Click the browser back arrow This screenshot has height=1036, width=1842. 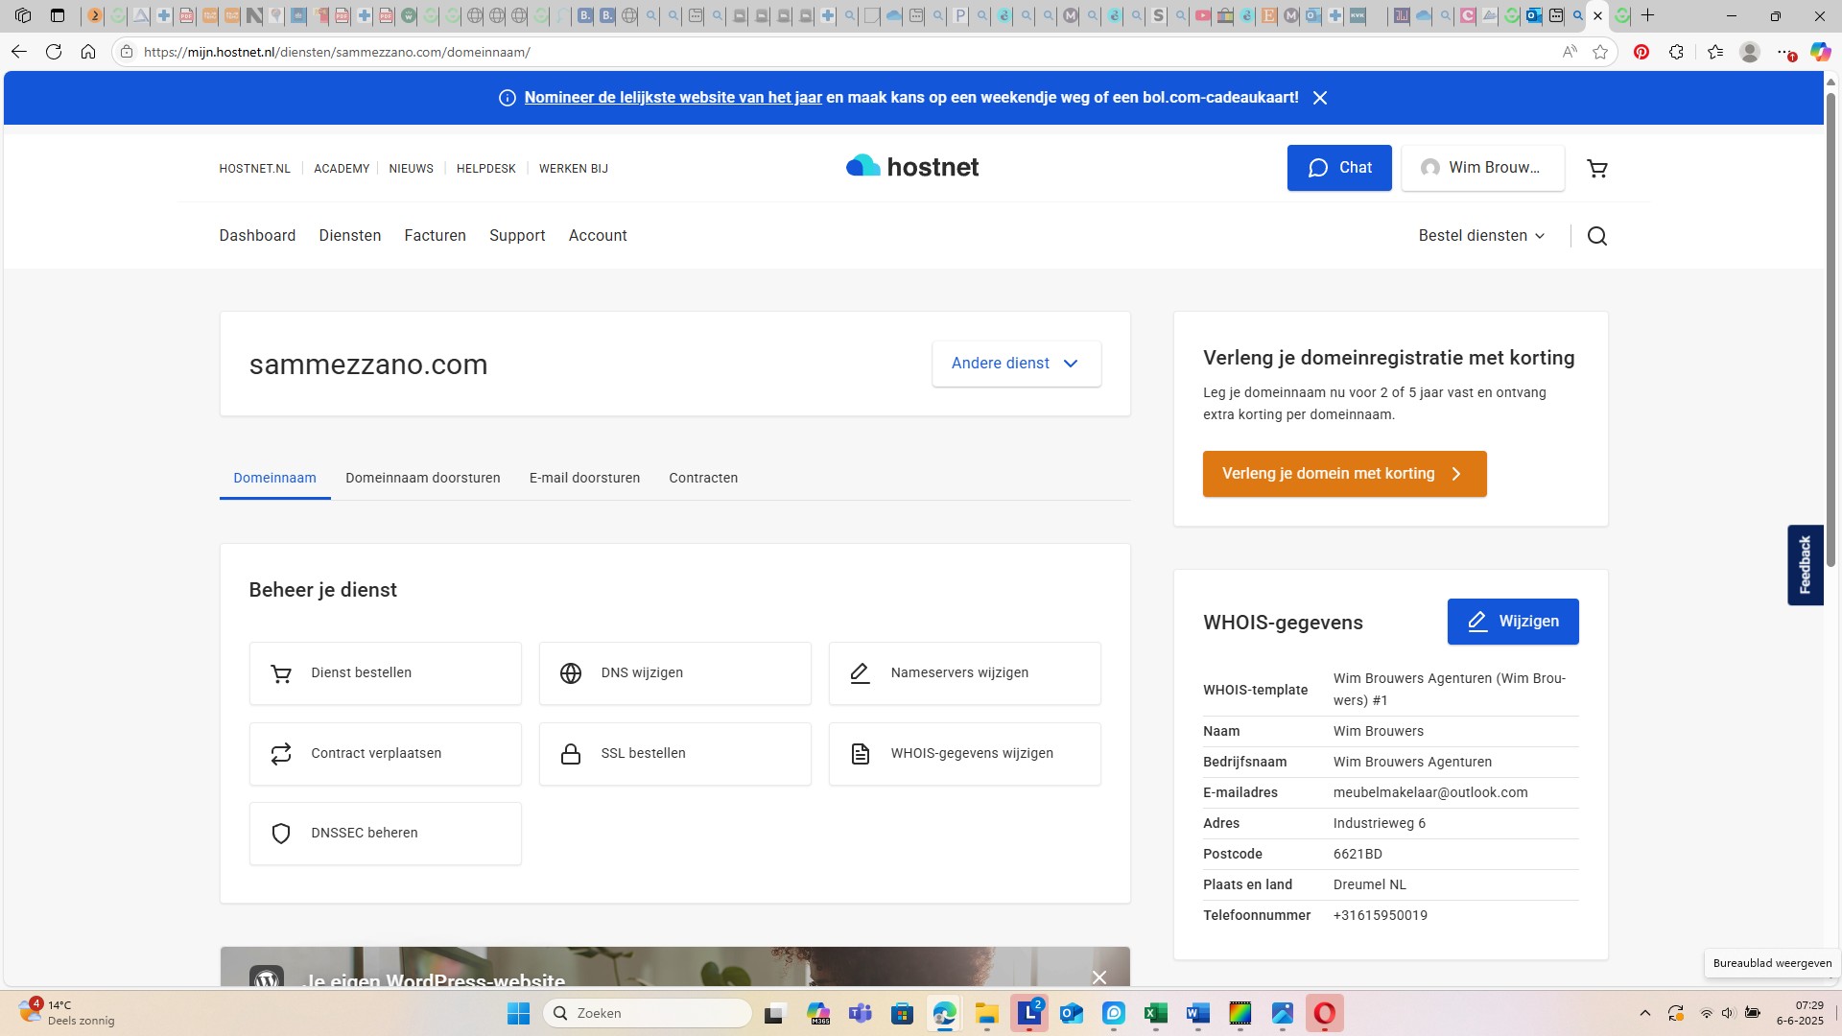[x=19, y=52]
